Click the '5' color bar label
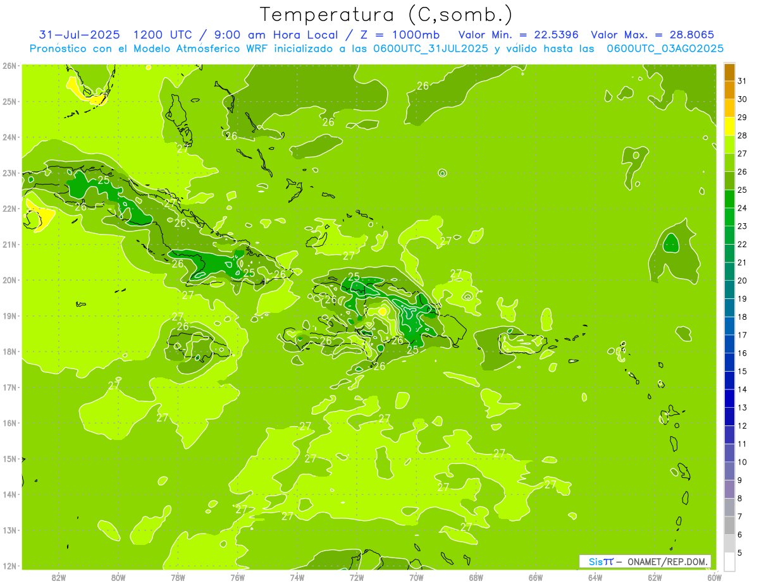The image size is (759, 586). 740,552
